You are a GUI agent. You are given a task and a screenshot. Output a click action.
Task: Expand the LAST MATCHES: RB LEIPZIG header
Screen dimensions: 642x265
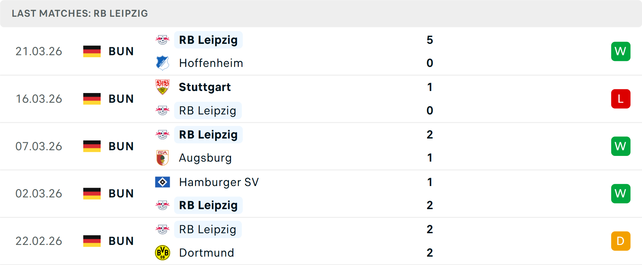(80, 13)
